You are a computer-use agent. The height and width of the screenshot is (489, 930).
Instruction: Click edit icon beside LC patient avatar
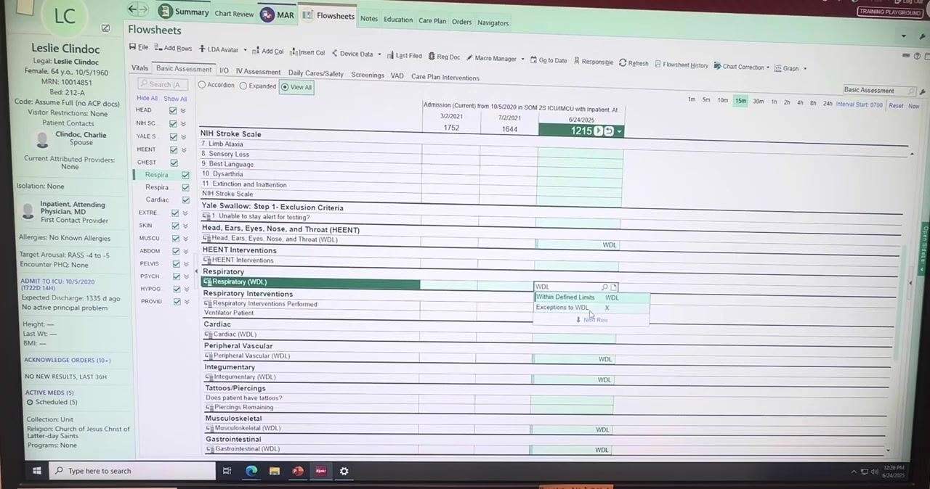105,28
